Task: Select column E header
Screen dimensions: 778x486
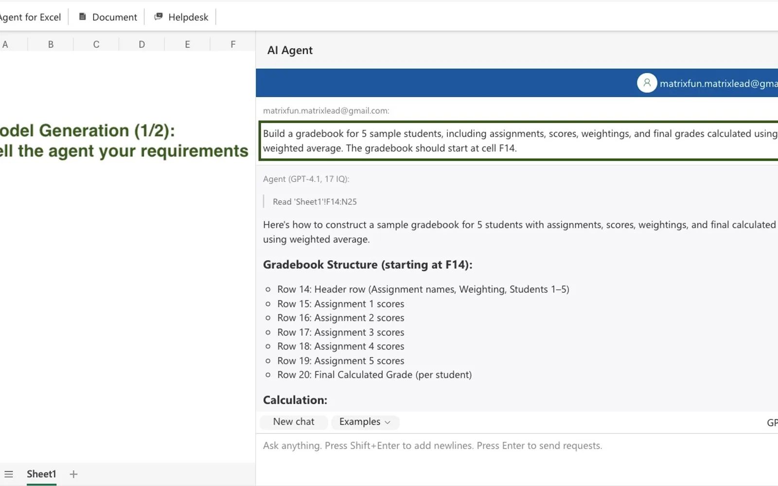Action: click(187, 44)
